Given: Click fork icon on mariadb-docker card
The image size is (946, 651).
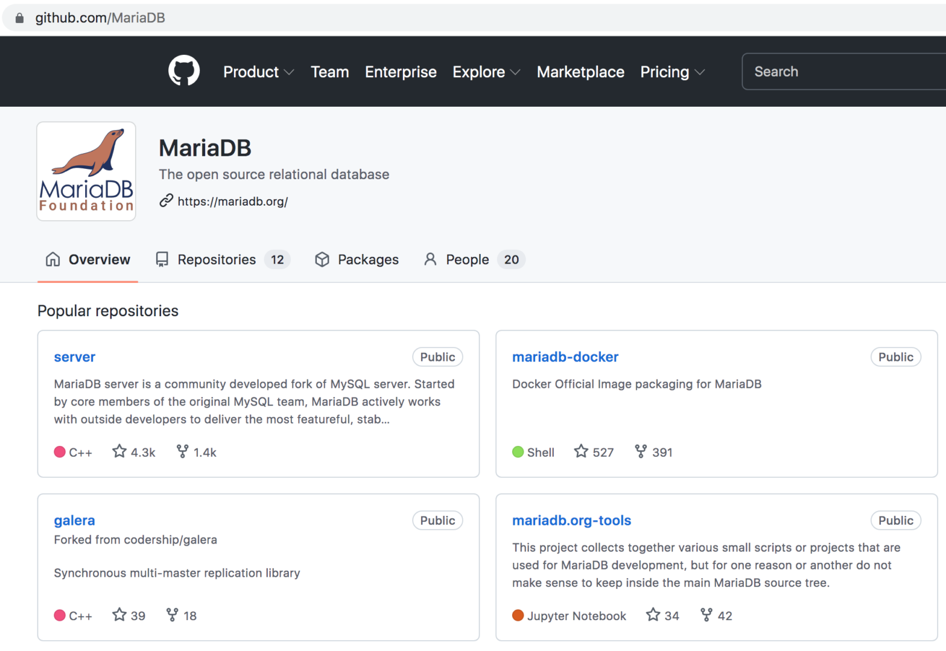Looking at the screenshot, I should [x=641, y=451].
